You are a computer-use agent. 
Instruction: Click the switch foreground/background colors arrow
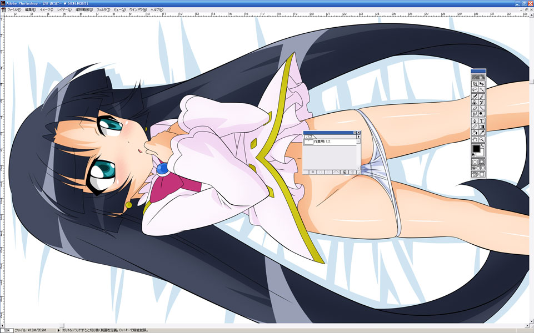tap(483, 147)
